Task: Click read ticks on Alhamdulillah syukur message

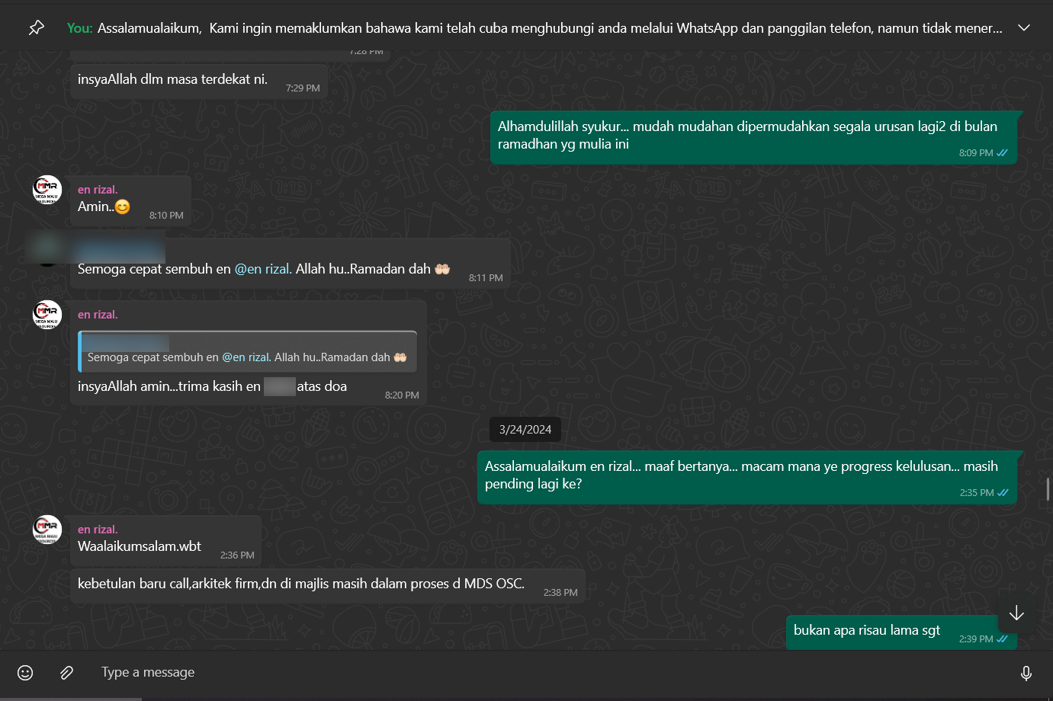Action: click(1002, 153)
